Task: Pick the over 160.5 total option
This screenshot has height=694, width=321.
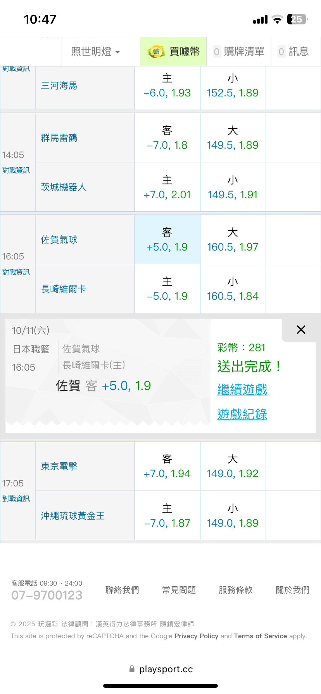Action: click(x=233, y=240)
